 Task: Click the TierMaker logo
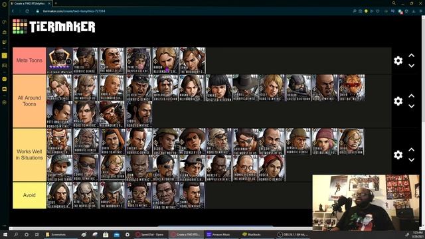click(54, 27)
